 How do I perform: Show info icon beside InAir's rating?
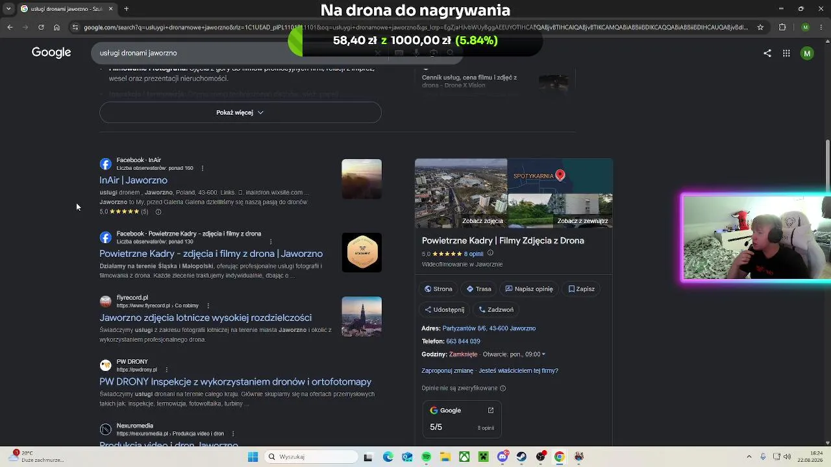coord(158,211)
